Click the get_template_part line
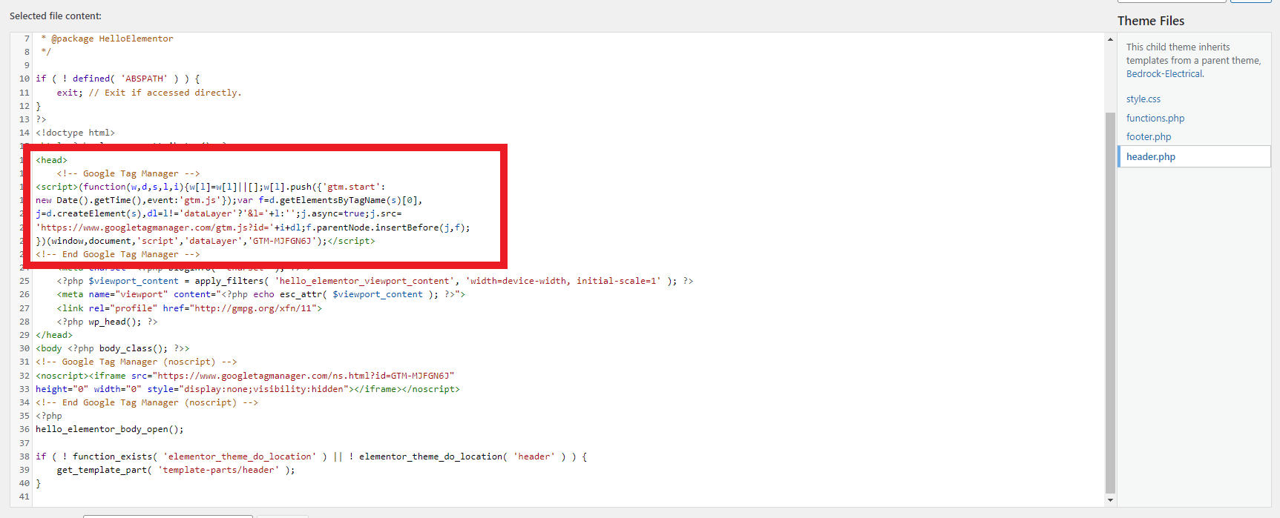The image size is (1280, 518). pos(175,471)
